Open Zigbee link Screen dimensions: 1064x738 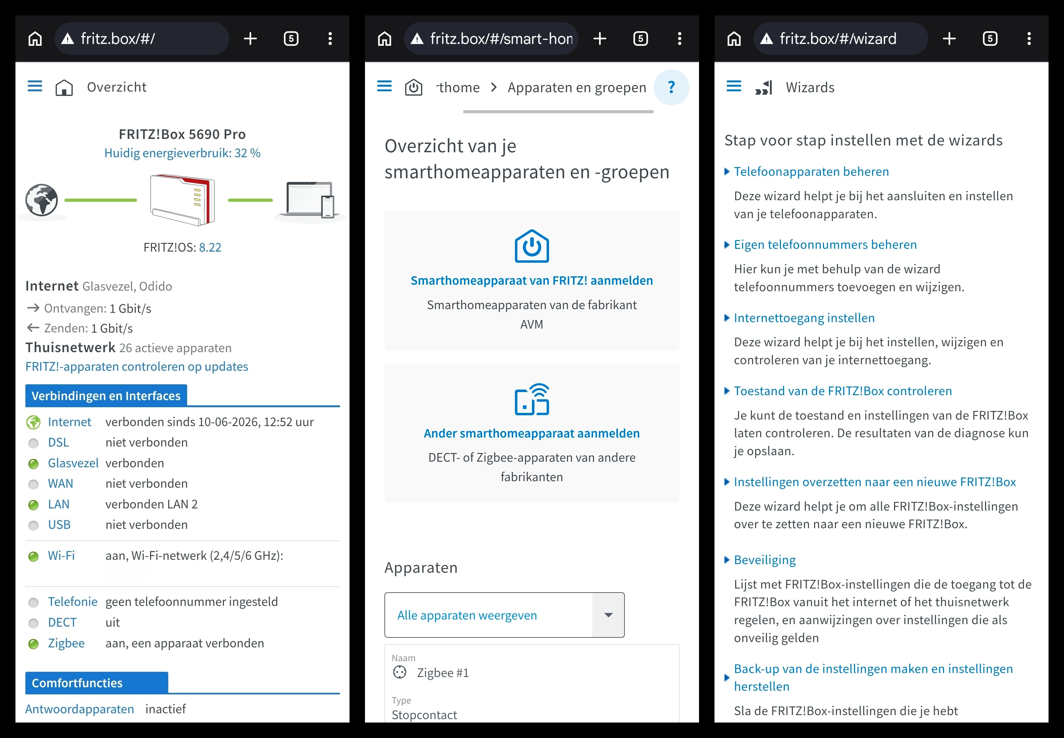tap(66, 643)
